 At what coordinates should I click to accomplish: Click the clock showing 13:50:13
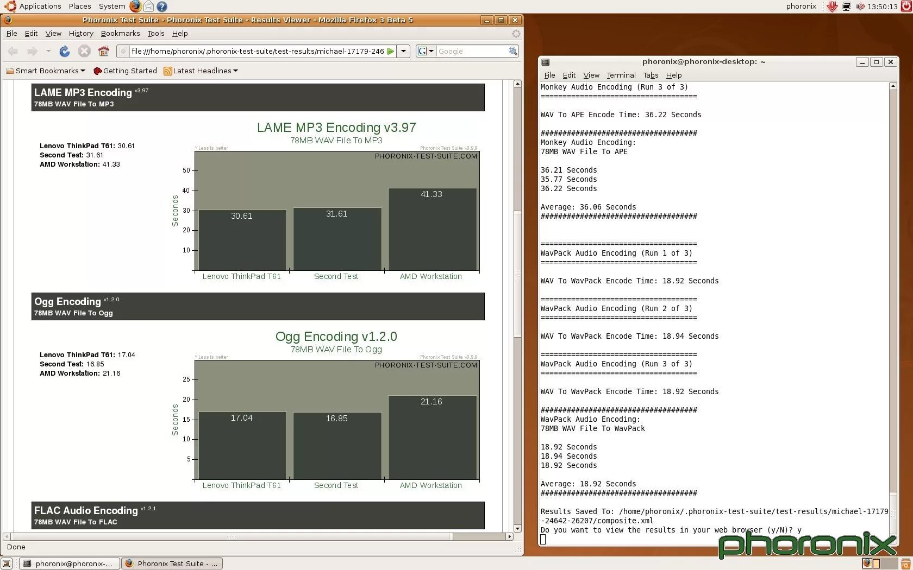pyautogui.click(x=882, y=7)
